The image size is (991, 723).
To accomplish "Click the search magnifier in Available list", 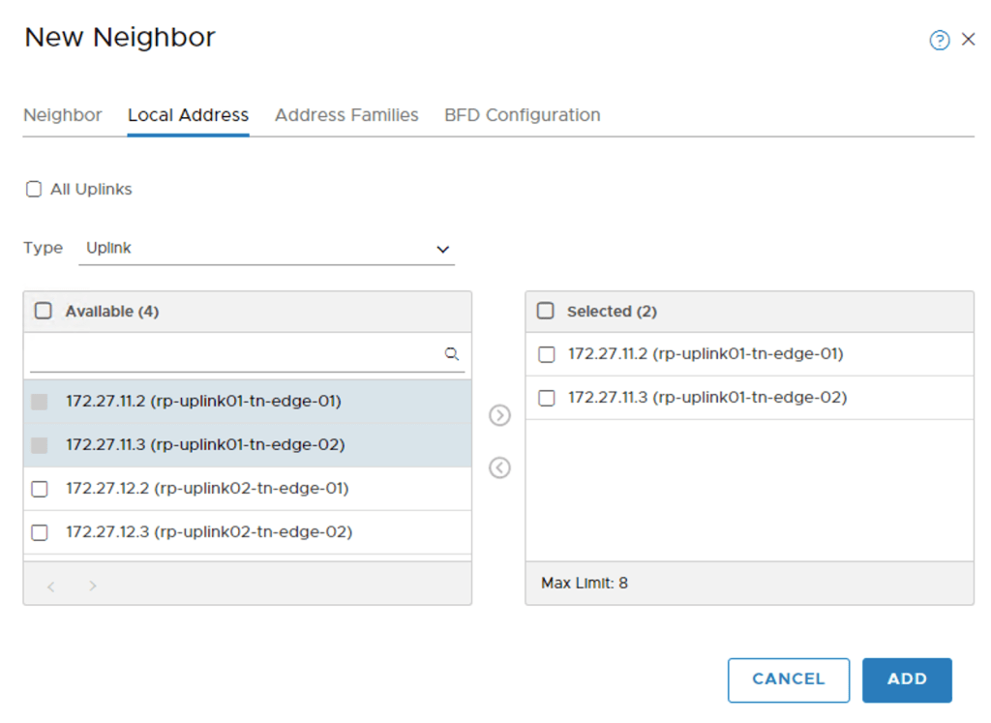I will click(x=451, y=354).
